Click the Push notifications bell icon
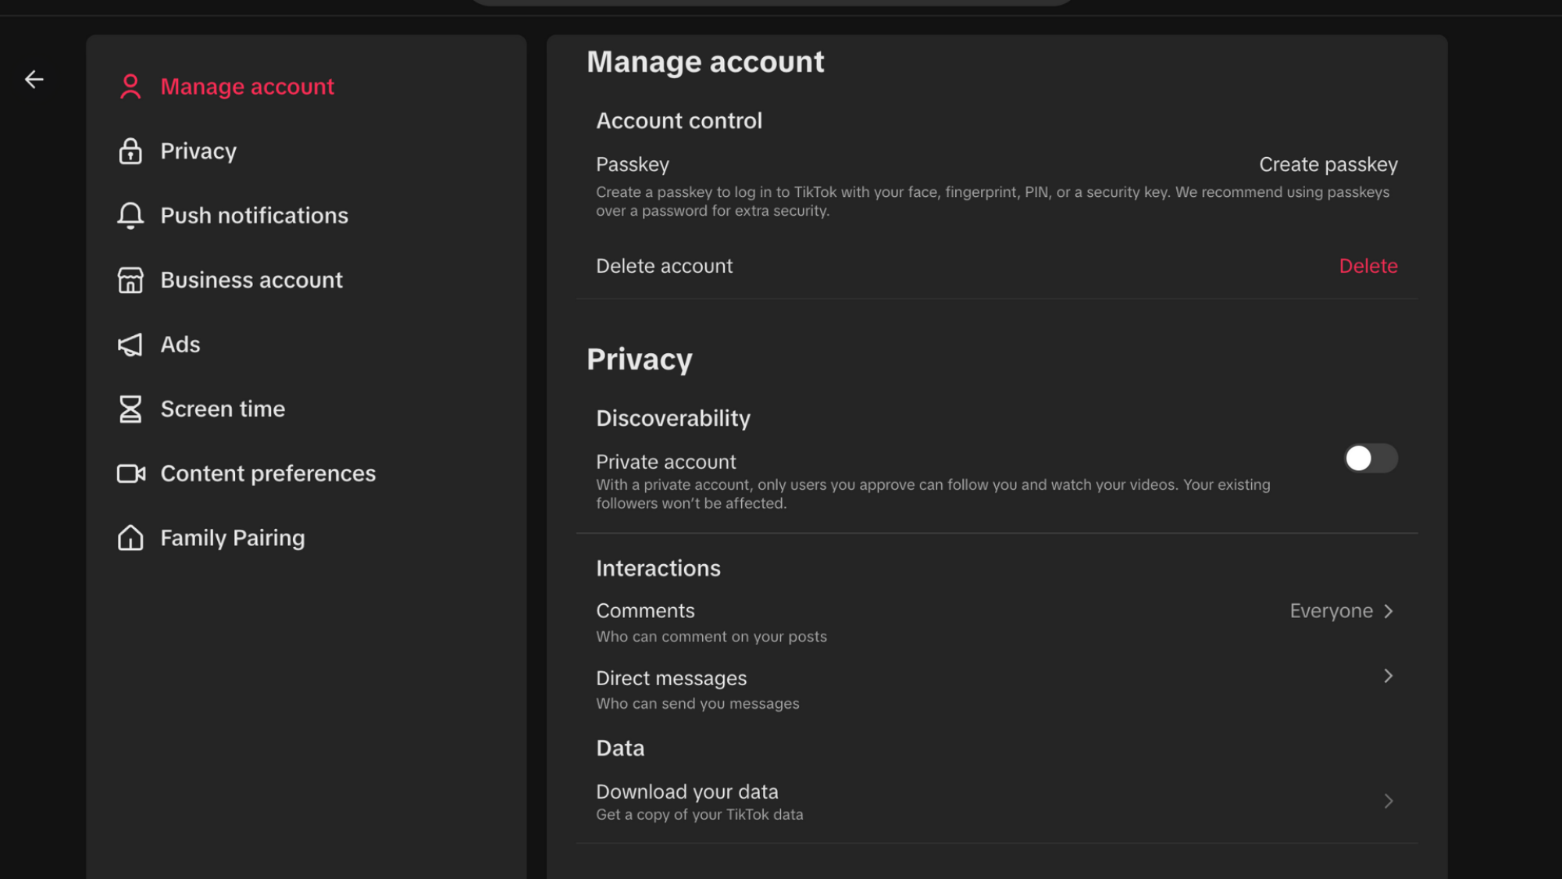 [130, 216]
